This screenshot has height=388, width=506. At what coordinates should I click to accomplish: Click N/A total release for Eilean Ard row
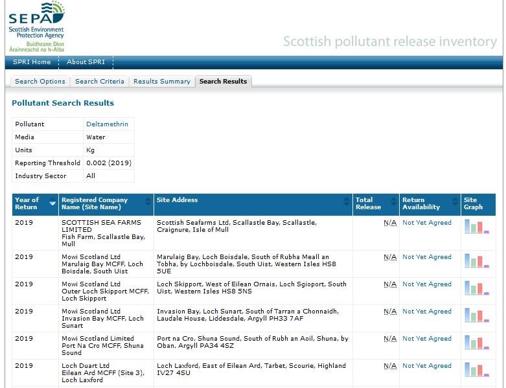tap(390, 366)
